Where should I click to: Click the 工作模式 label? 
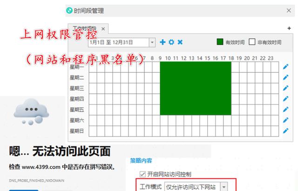[150, 187]
